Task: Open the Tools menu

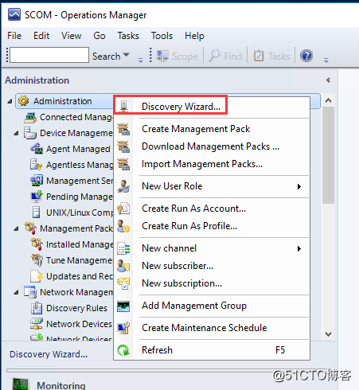Action: (162, 36)
